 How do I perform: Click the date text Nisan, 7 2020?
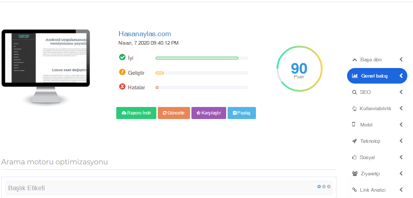click(149, 43)
